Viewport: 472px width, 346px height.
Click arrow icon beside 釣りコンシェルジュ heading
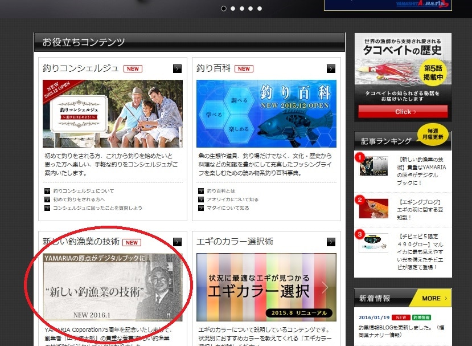pyautogui.click(x=177, y=69)
